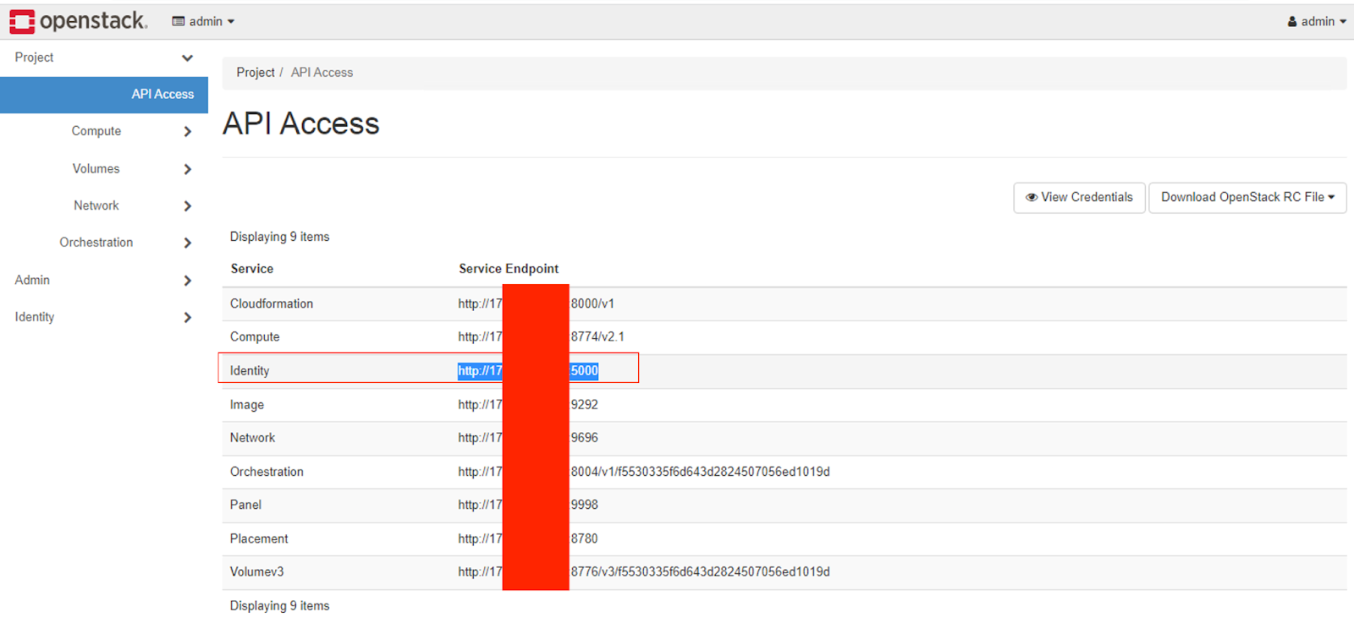The height and width of the screenshot is (634, 1354).
Task: Click the Service column header
Action: point(252,269)
